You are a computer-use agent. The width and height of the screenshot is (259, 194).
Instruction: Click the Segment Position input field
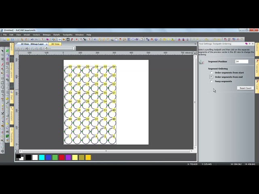point(242,61)
